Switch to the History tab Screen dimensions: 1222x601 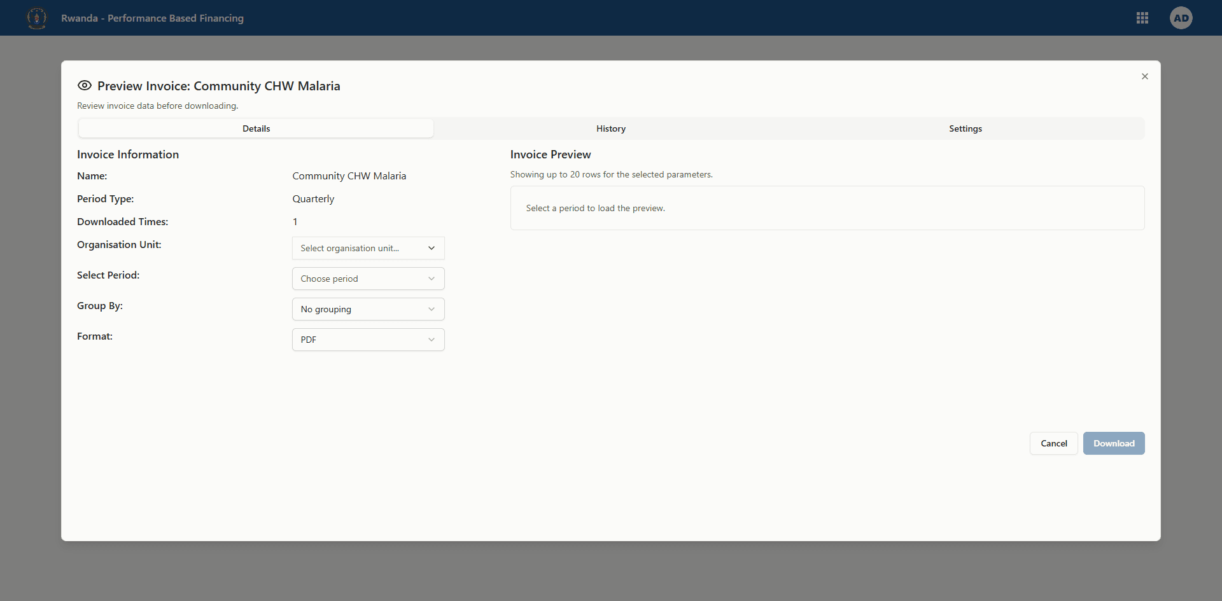(x=610, y=128)
